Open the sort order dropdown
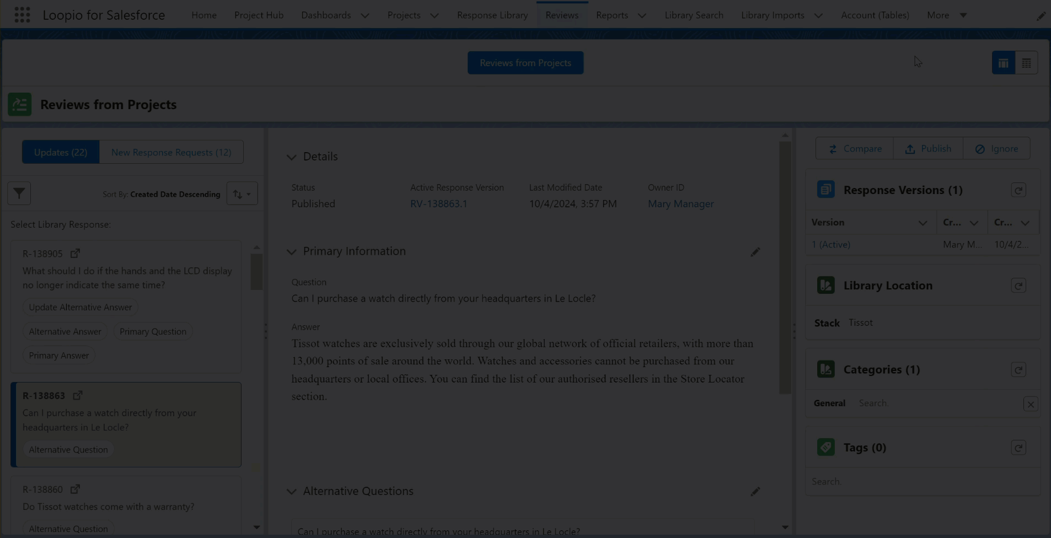Viewport: 1051px width, 538px height. tap(242, 193)
